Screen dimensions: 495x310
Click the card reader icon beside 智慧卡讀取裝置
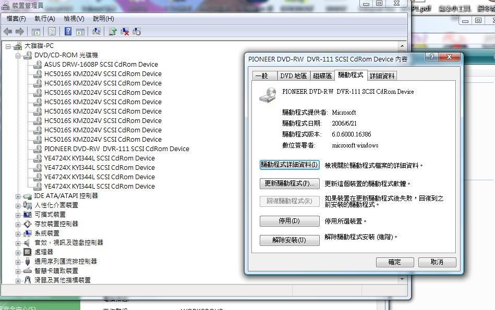coord(28,270)
